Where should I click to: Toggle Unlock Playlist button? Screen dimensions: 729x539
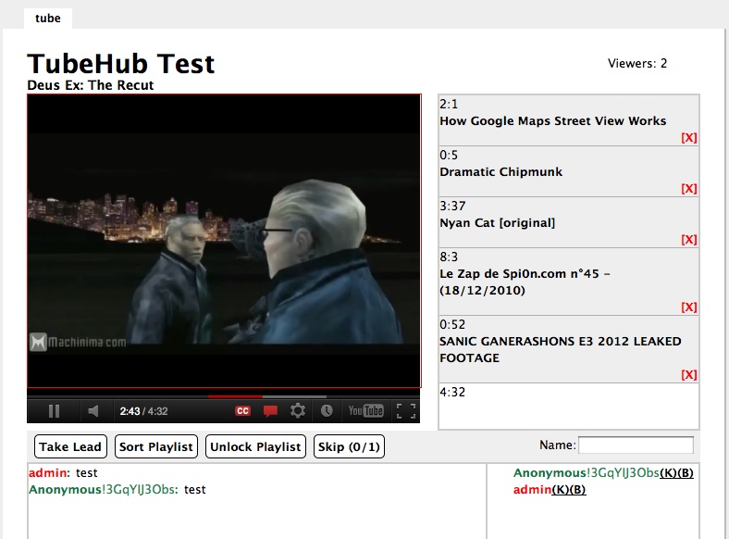tap(255, 446)
